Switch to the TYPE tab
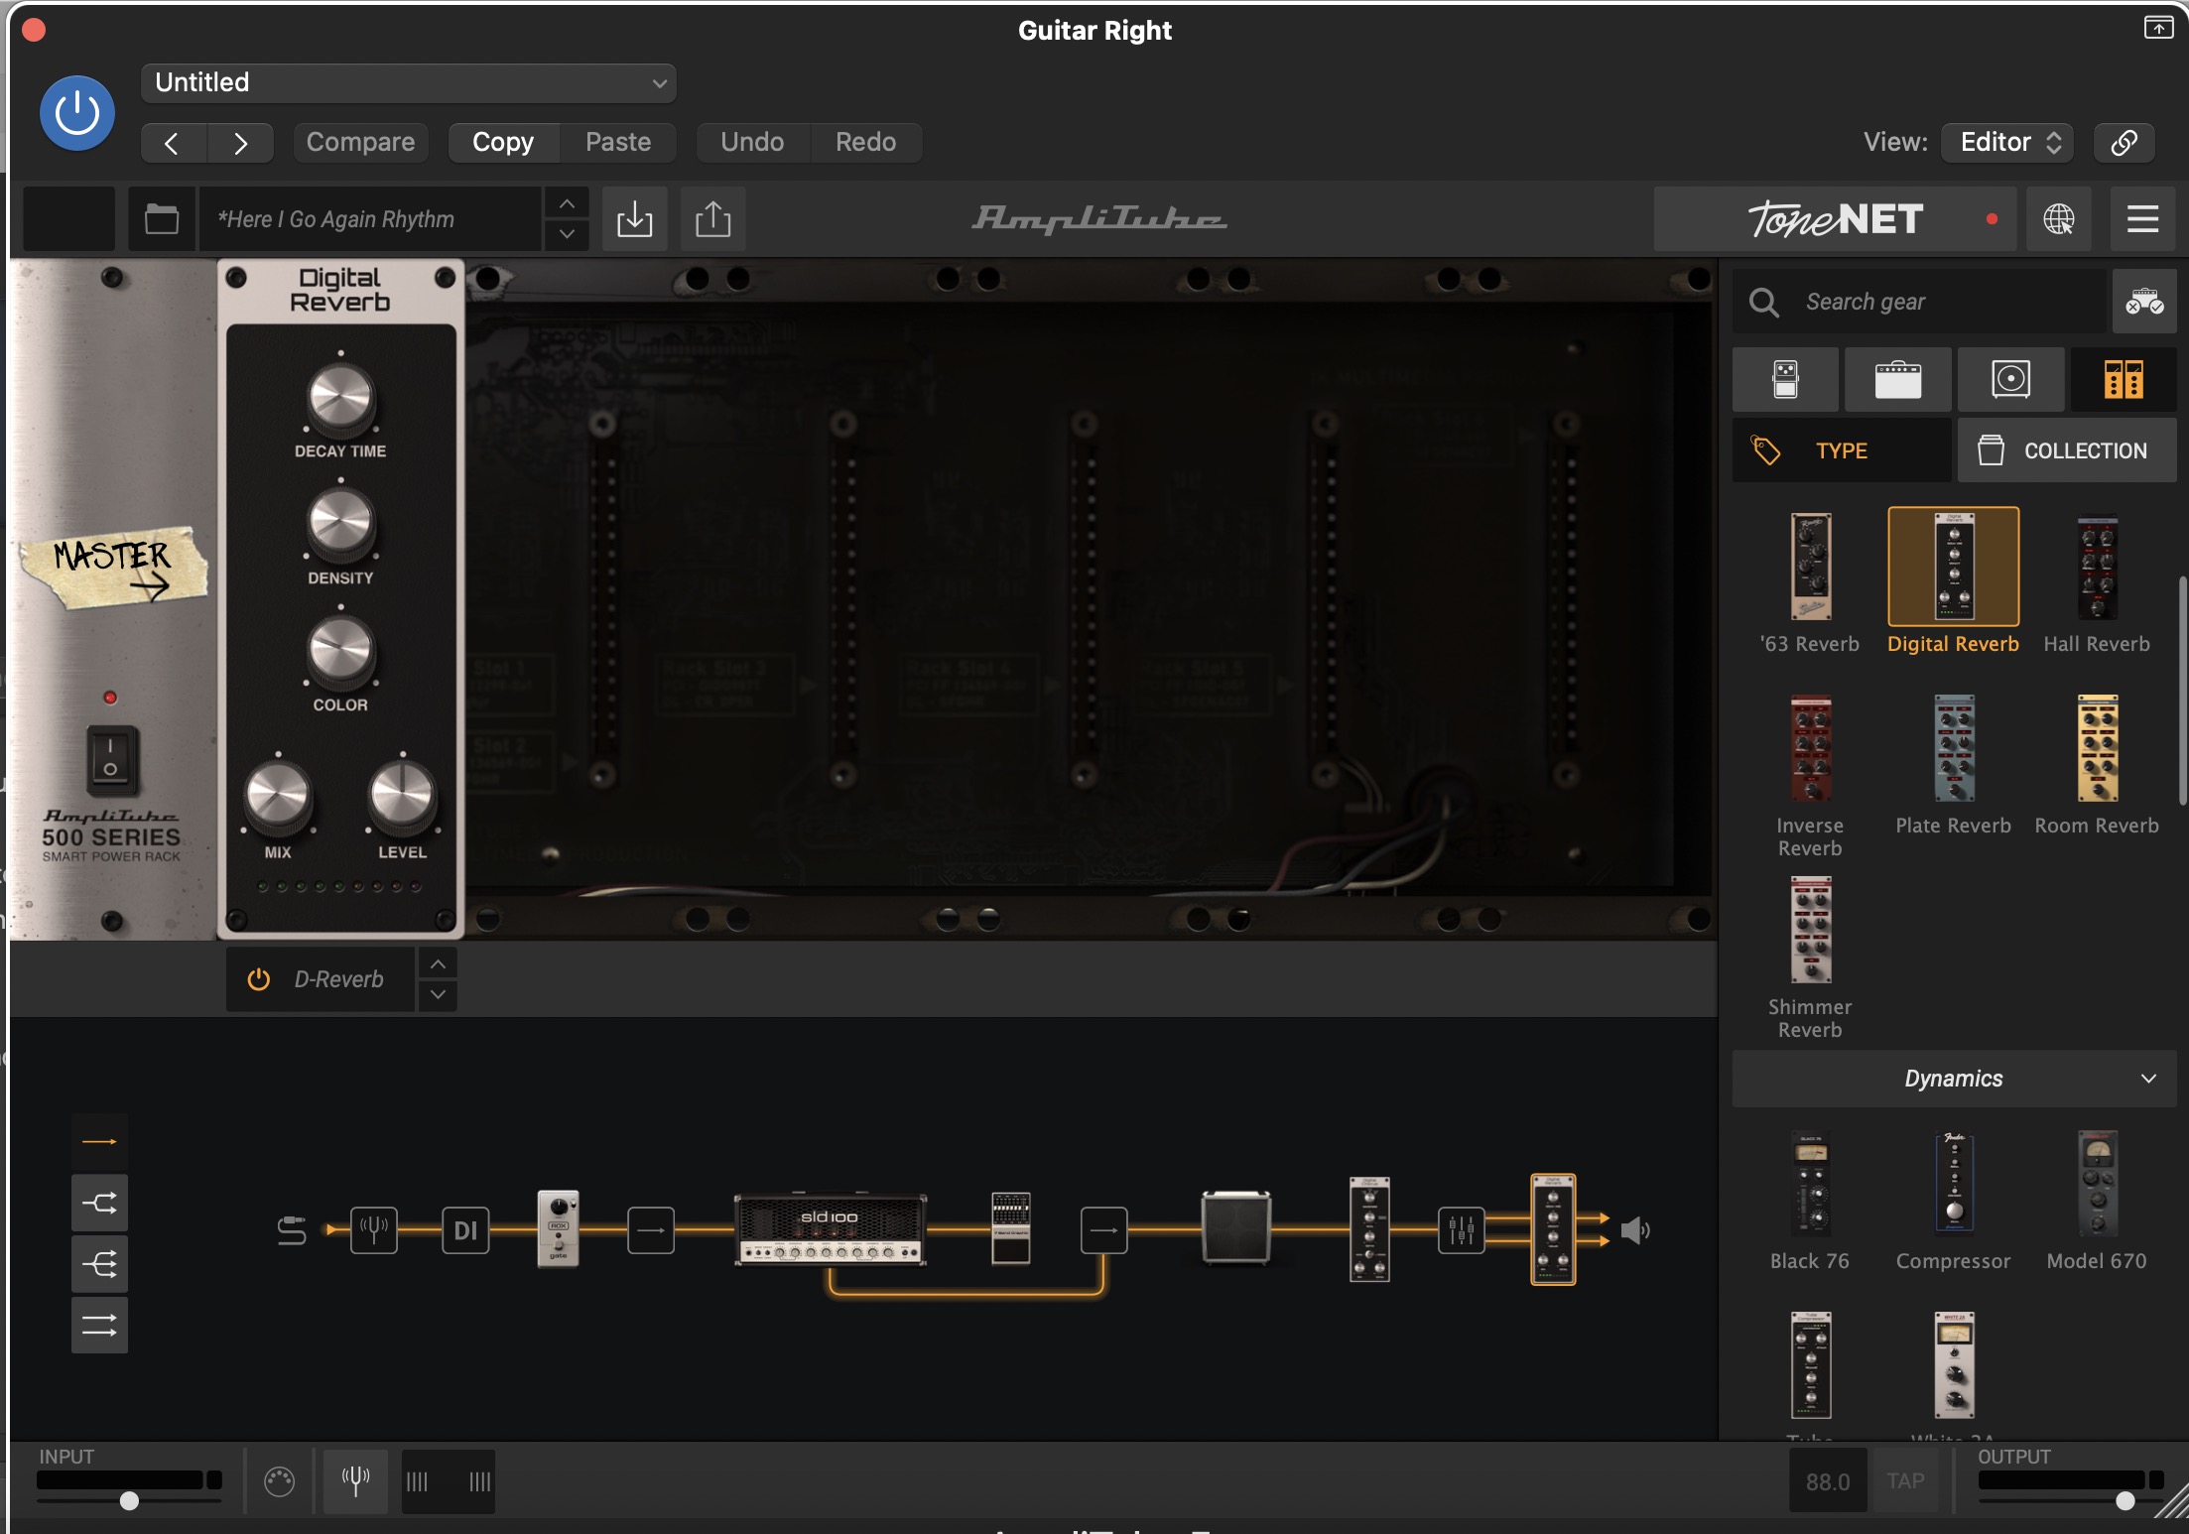Viewport: 2189px width, 1534px height. click(1842, 450)
